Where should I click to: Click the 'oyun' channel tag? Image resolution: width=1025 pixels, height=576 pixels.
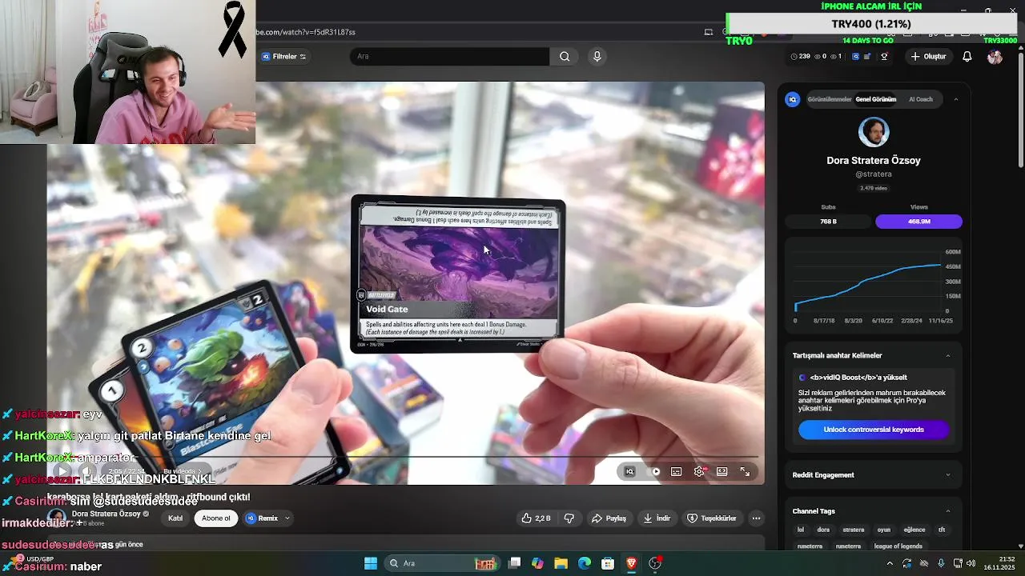tap(883, 530)
